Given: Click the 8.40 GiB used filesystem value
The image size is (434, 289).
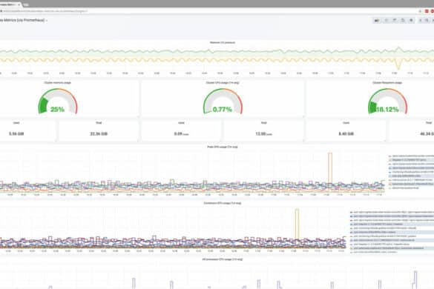Looking at the screenshot, I should click(x=346, y=134).
